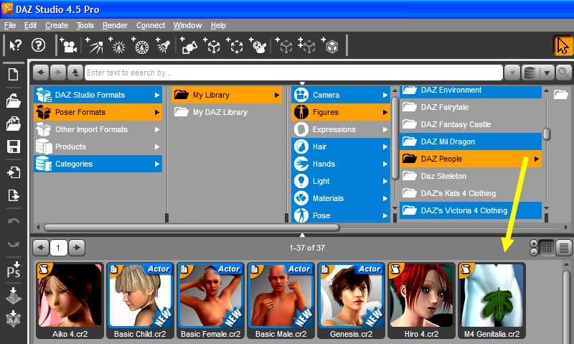This screenshot has width=574, height=344.
Task: Create a new linear point light flashlight icon
Action: (163, 45)
